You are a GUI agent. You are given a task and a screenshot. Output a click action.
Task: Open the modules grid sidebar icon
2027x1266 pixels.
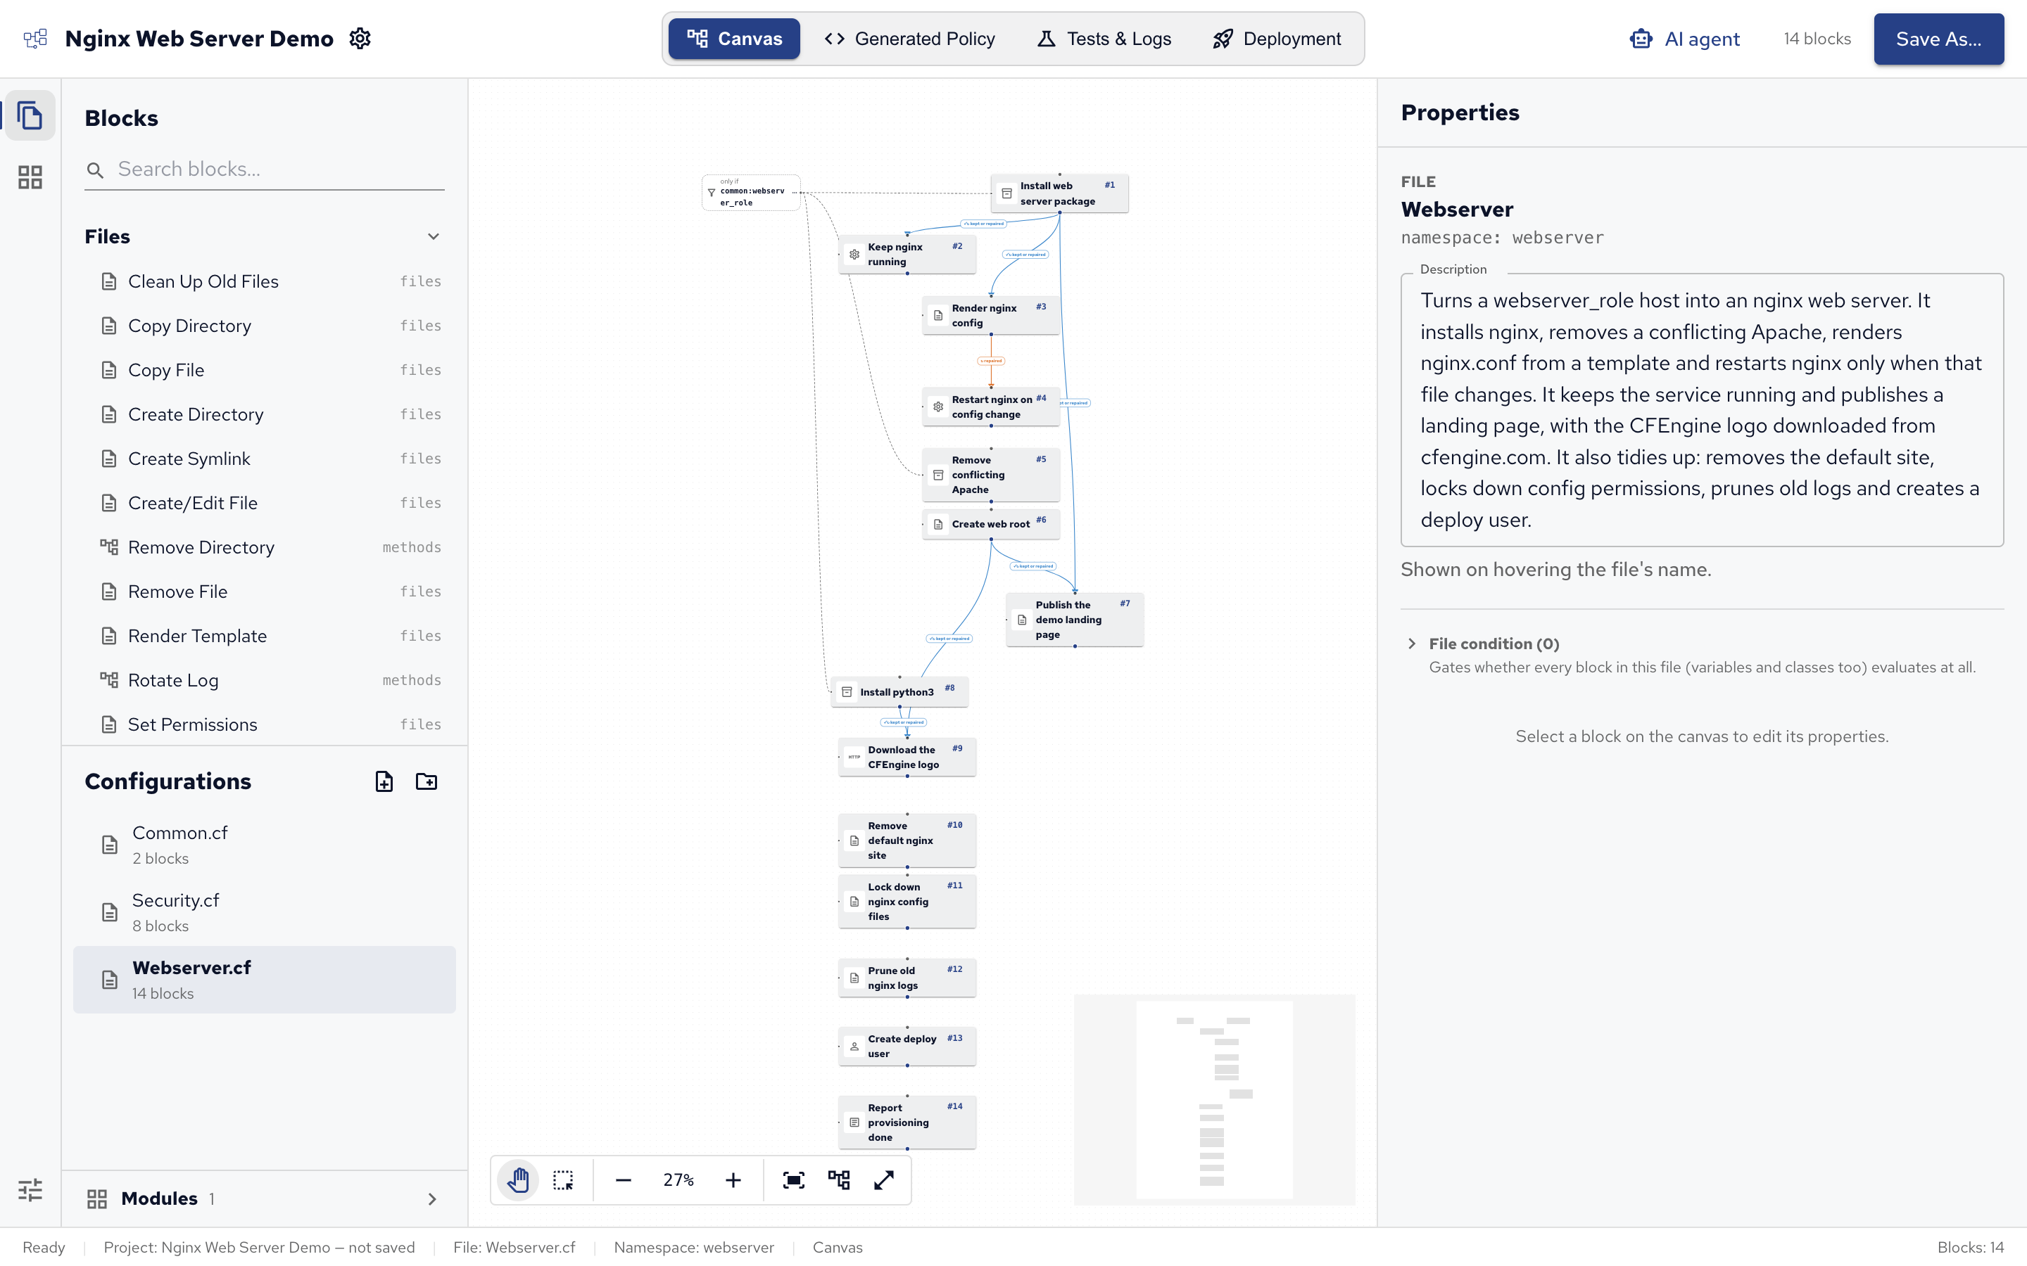pos(30,177)
